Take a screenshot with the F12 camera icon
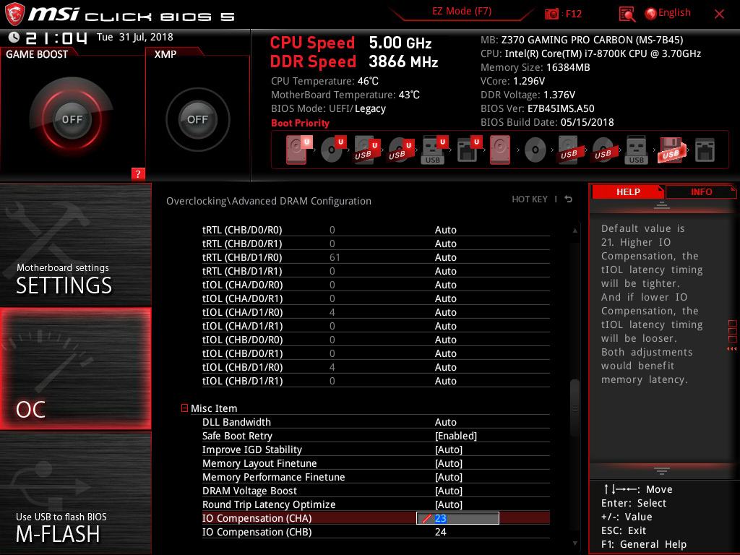This screenshot has width=740, height=555. click(551, 14)
